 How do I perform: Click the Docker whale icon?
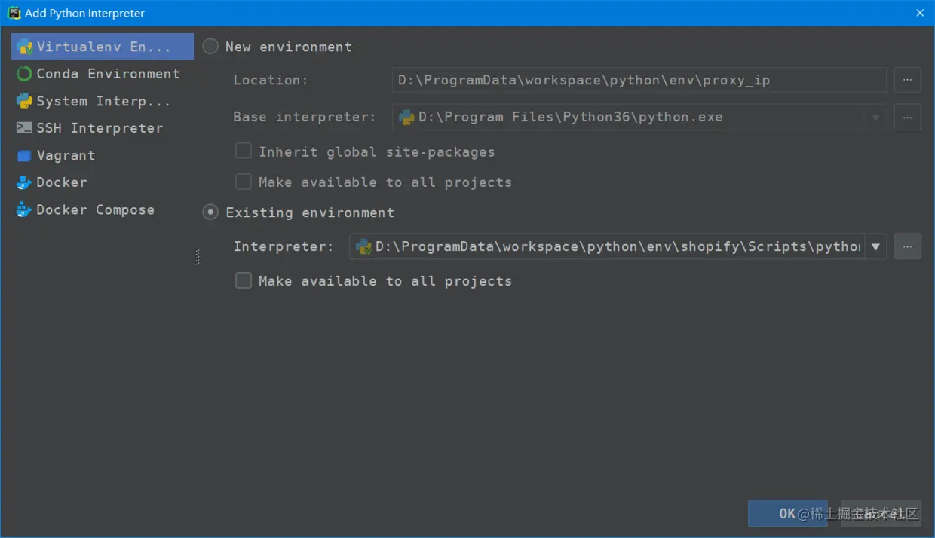[24, 182]
